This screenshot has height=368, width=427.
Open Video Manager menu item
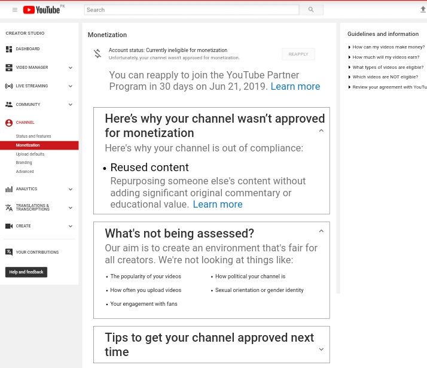32,67
